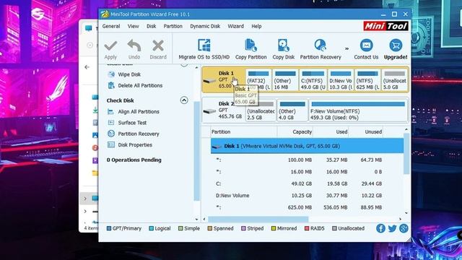The width and height of the screenshot is (462, 260).
Task: Click Unallocated legend color swatch
Action: pos(334,228)
